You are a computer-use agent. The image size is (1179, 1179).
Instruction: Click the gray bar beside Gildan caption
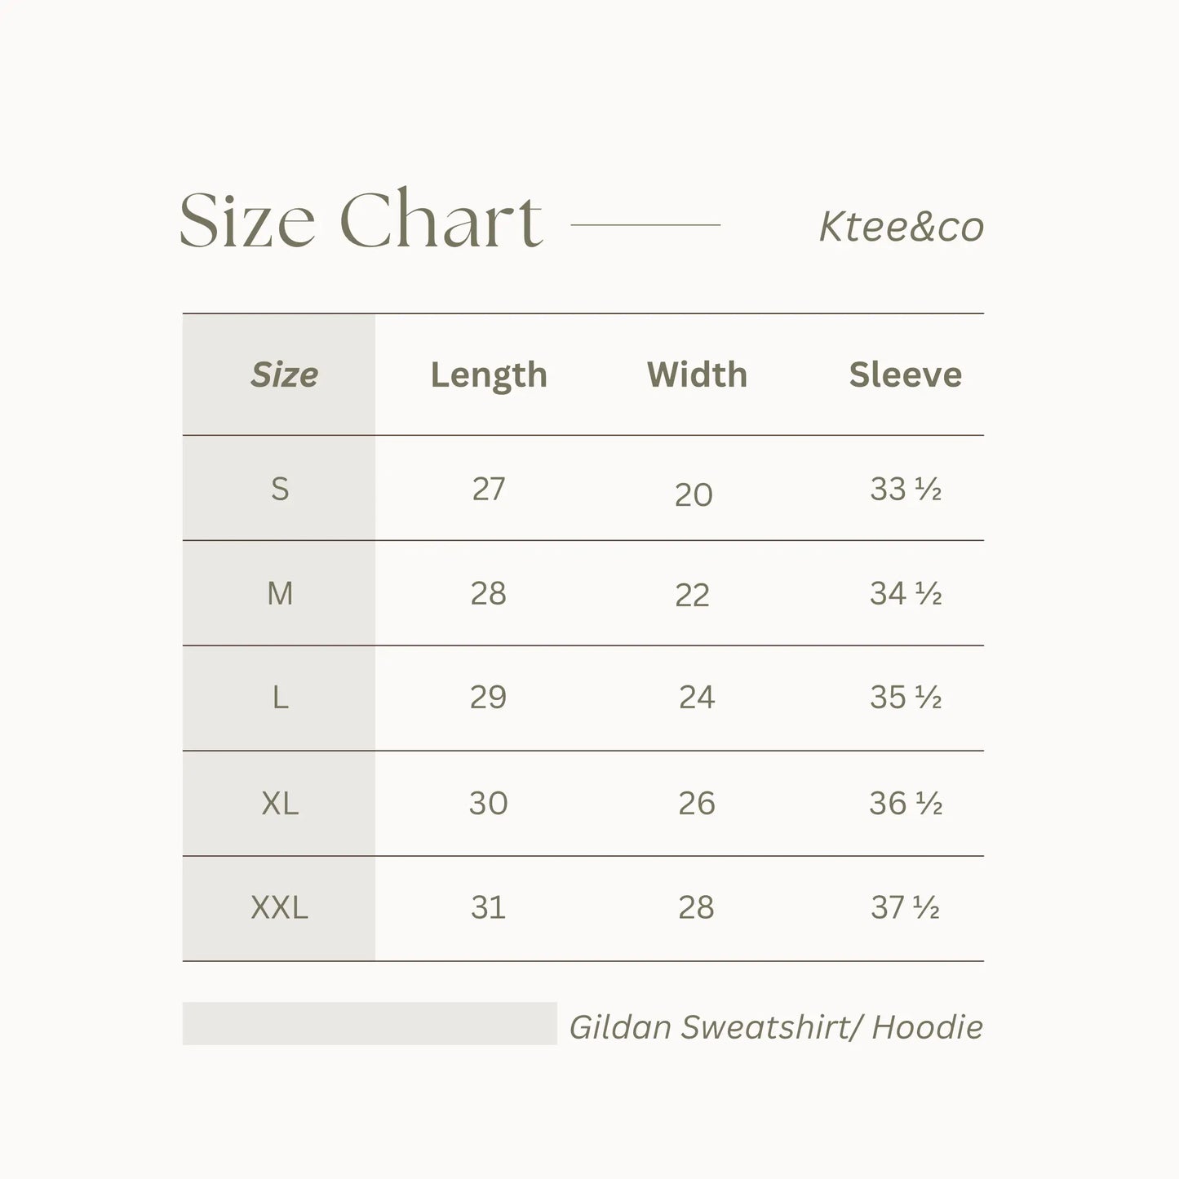[x=369, y=1023]
